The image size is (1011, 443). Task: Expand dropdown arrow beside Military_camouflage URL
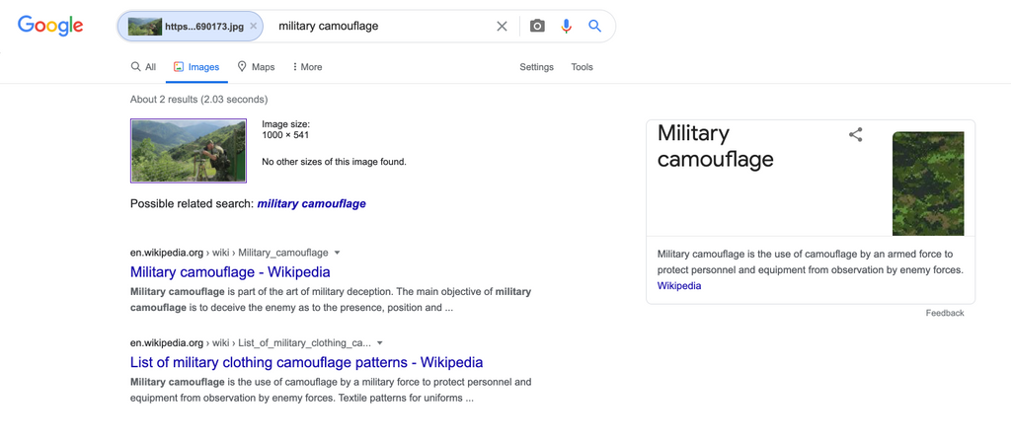(337, 253)
